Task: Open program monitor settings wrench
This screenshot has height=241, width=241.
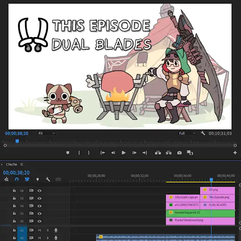Action: tap(203, 133)
